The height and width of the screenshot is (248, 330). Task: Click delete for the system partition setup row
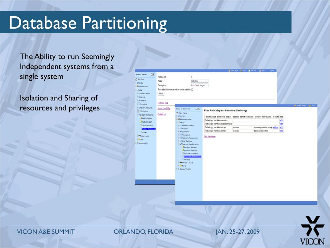click(x=276, y=127)
